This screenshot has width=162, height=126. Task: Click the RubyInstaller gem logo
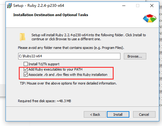[150, 18]
